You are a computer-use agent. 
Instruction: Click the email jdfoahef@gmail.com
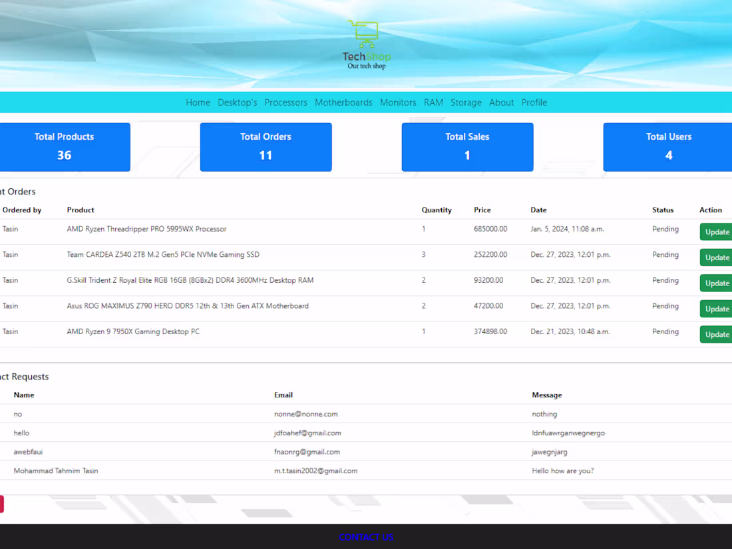307,433
